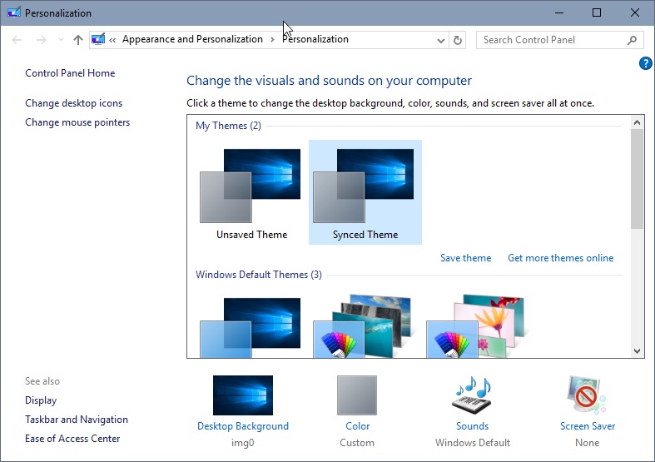
Task: Select the Windows default theme thumbnail
Action: point(250,327)
